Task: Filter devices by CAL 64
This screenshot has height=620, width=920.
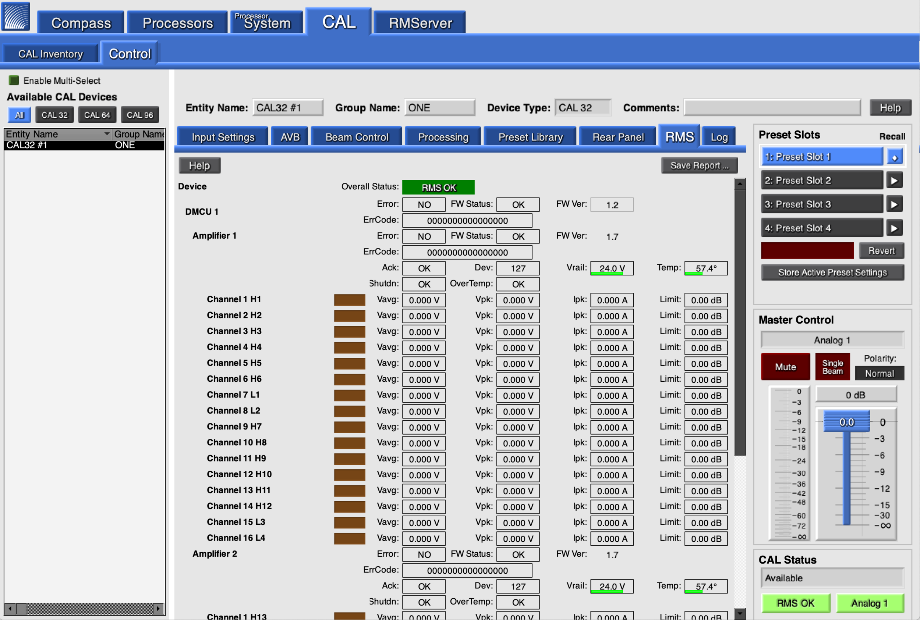Action: pos(98,115)
